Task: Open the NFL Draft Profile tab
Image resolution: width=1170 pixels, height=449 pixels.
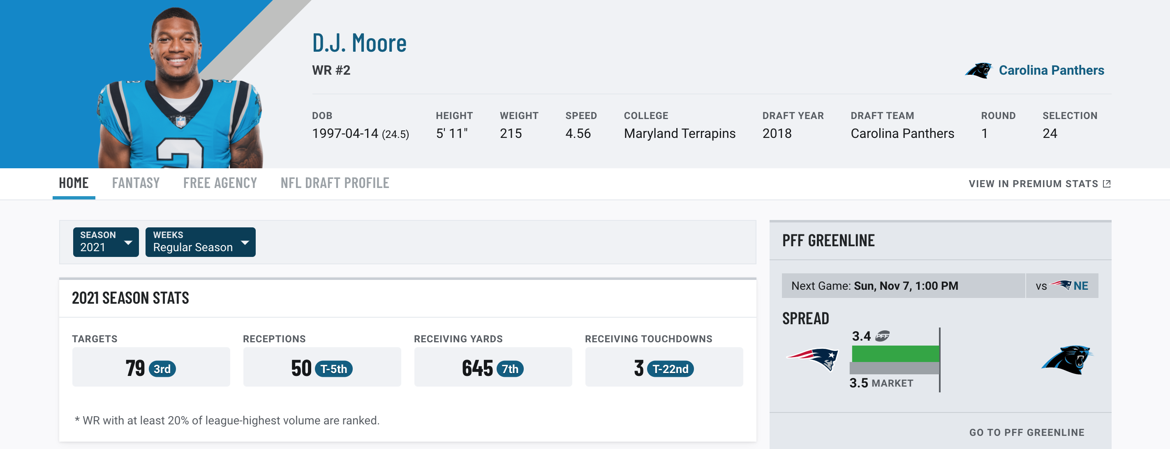Action: pos(335,183)
